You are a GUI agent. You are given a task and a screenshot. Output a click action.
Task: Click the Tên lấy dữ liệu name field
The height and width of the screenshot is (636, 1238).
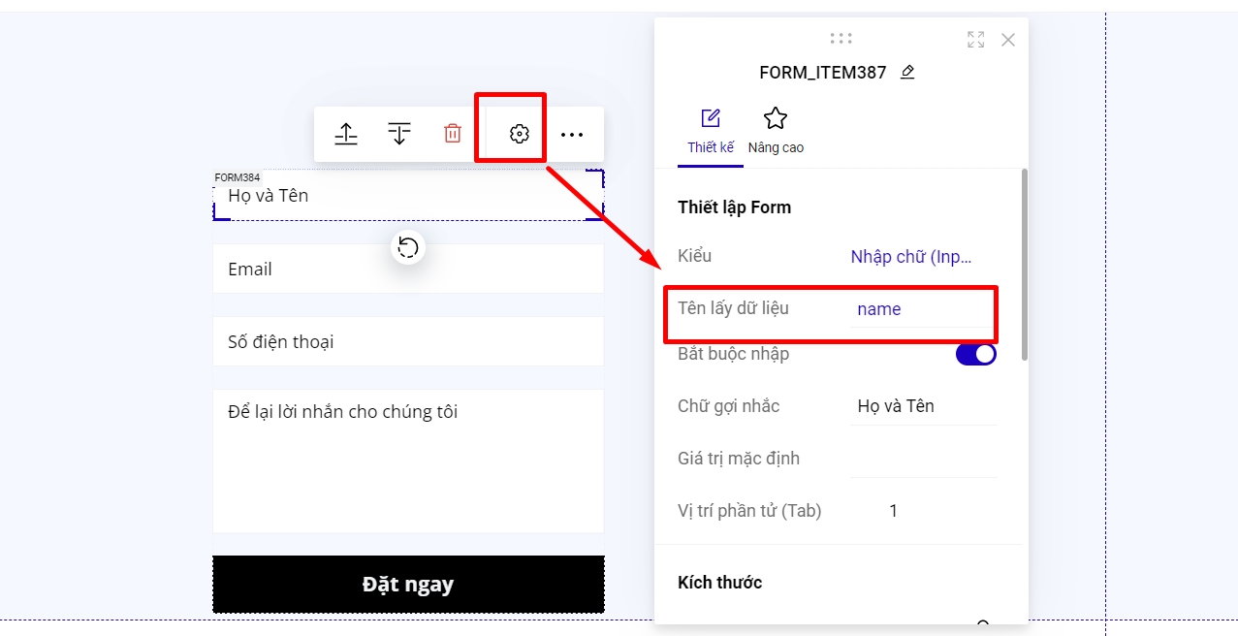point(921,310)
